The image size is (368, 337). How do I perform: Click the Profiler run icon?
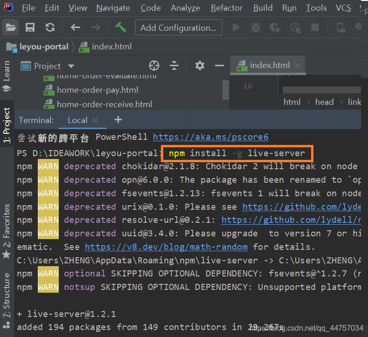[296, 28]
